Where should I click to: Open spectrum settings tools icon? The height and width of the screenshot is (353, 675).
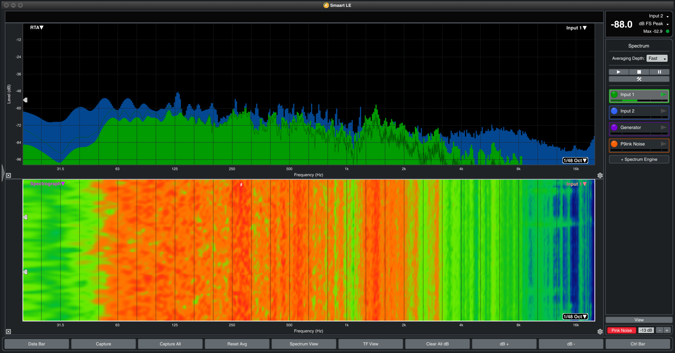(639, 79)
